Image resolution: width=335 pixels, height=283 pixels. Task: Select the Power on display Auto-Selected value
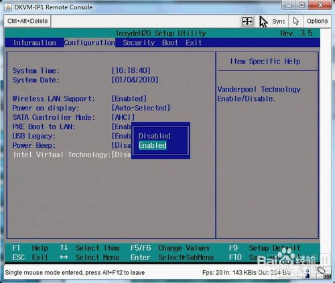141,108
